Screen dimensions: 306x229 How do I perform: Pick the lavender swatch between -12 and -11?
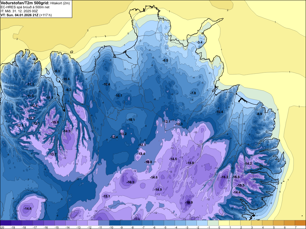pyautogui.click(x=93, y=223)
